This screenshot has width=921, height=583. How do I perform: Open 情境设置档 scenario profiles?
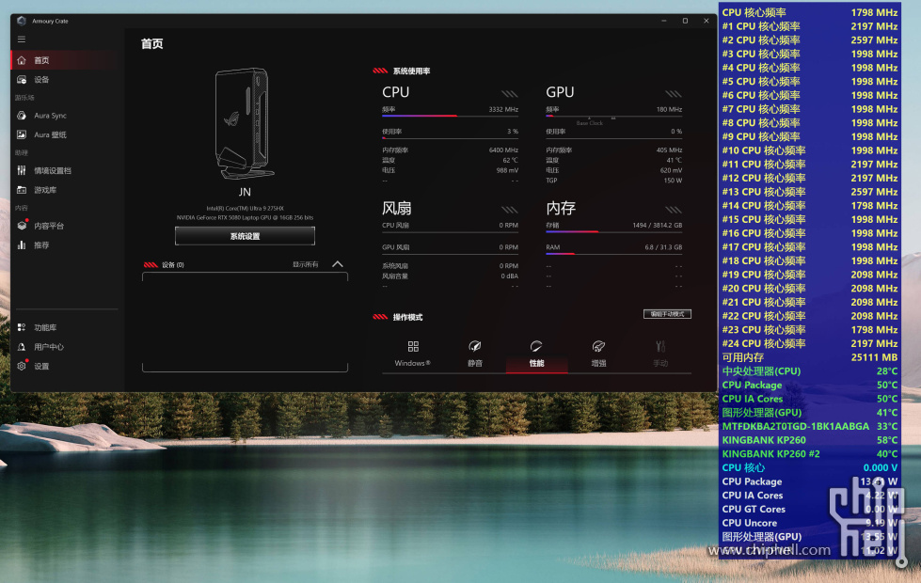click(67, 171)
